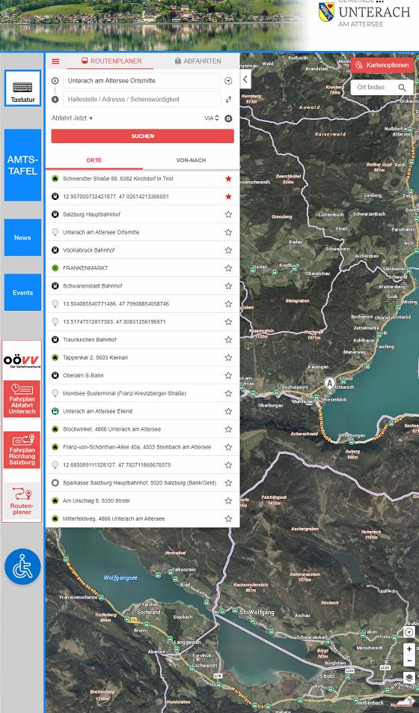
Task: Collapse the side panel with chevron arrow
Action: click(x=245, y=79)
